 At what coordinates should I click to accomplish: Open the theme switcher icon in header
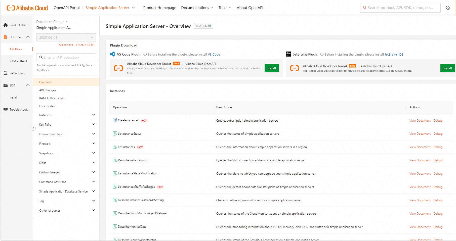click(448, 8)
